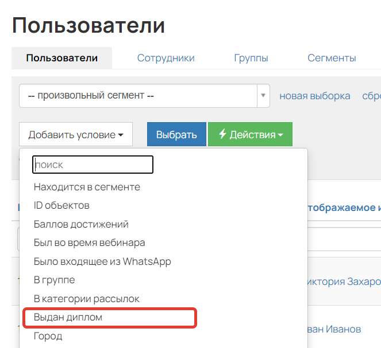
Task: Click the поиск search field
Action: pos(93,165)
